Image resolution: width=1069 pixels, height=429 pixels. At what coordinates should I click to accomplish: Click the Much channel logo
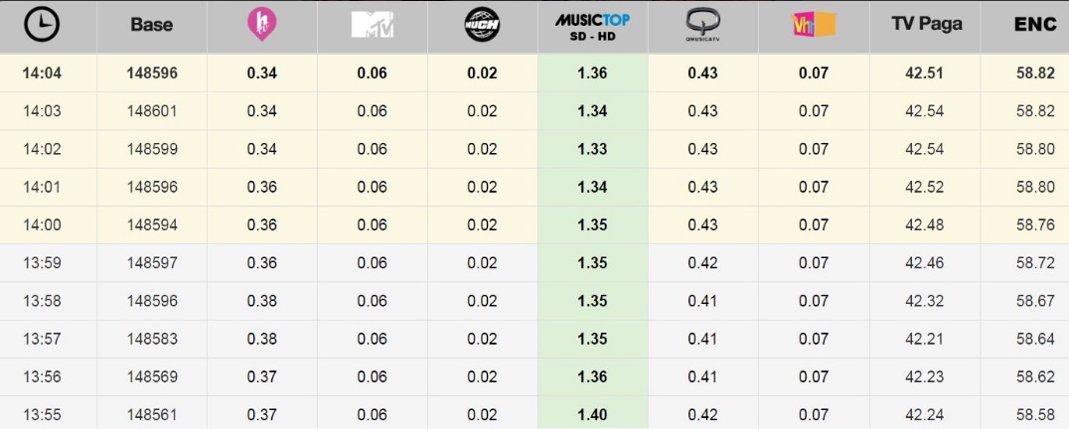[x=482, y=26]
